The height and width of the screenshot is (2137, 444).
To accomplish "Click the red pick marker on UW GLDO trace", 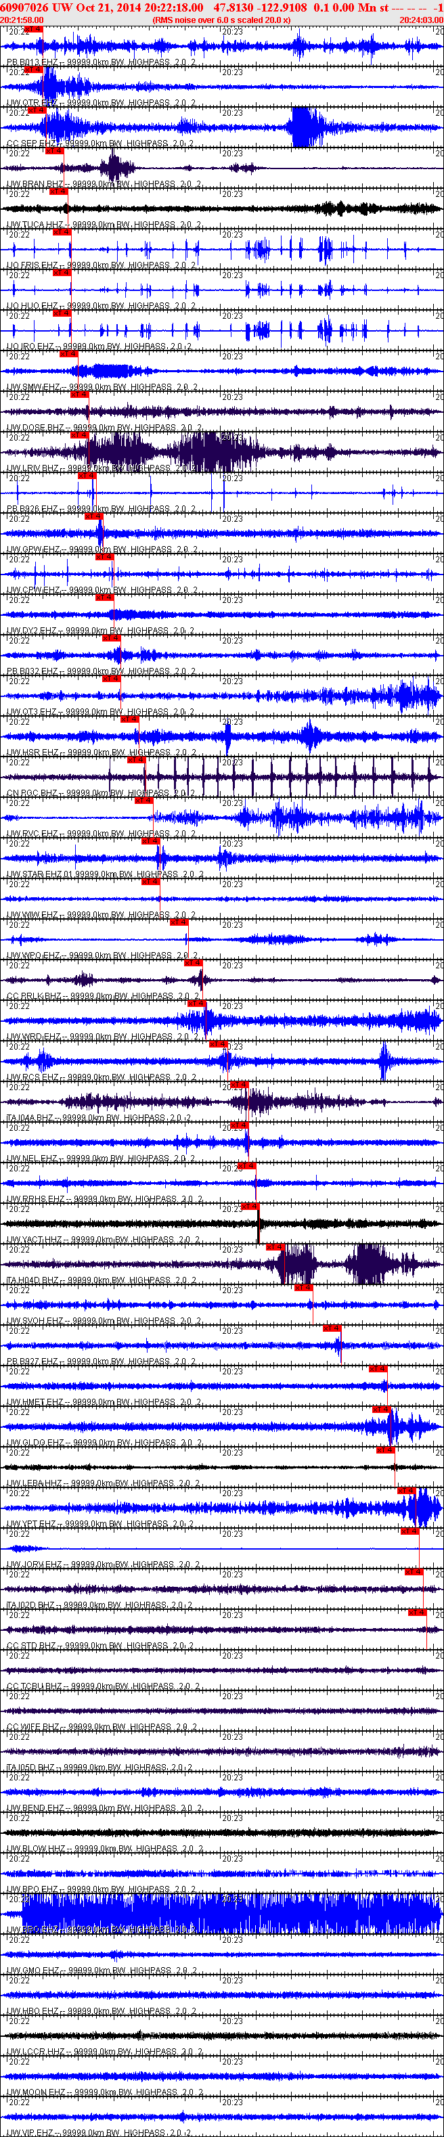I will pyautogui.click(x=381, y=1410).
